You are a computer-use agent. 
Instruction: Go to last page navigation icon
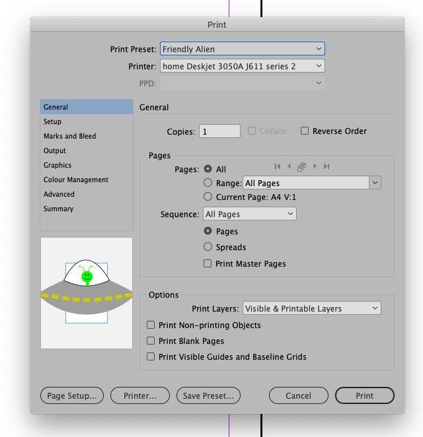click(x=327, y=166)
